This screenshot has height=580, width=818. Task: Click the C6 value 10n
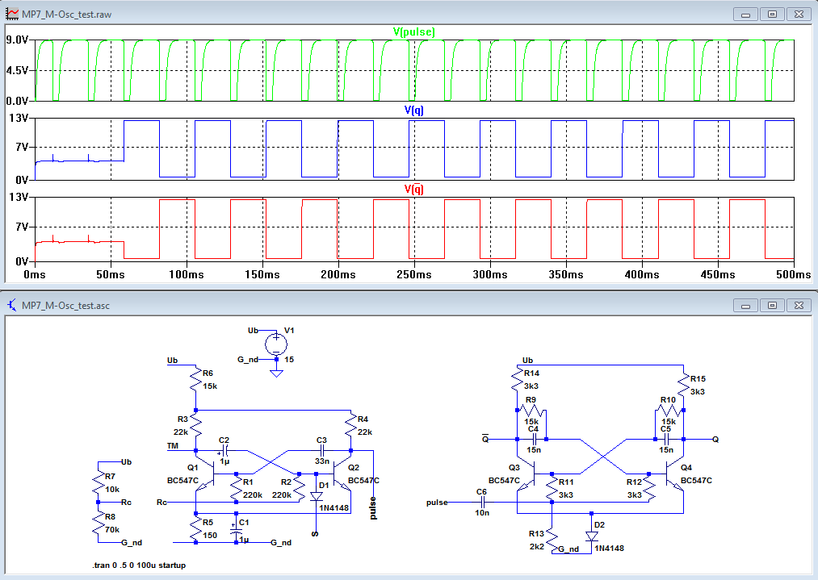483,513
